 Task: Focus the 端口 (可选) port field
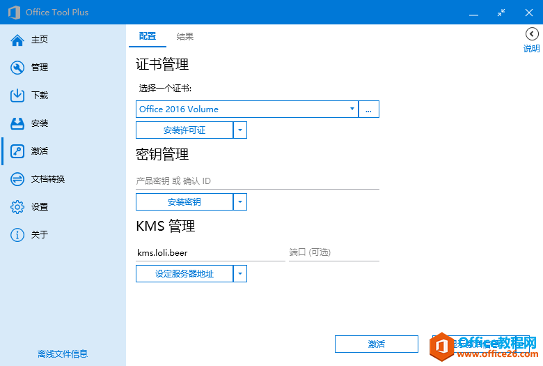coord(334,252)
